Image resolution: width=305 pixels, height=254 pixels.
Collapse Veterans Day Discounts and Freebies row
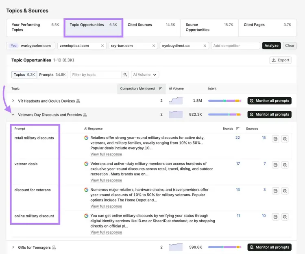(x=13, y=115)
